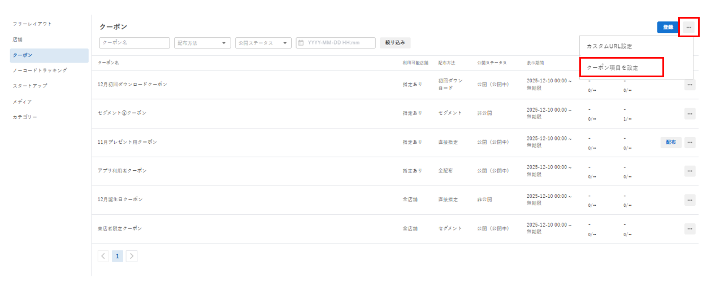The height and width of the screenshot is (283, 711).
Task: Click coupon name 11月プレゼント用クーポン
Action: [127, 142]
